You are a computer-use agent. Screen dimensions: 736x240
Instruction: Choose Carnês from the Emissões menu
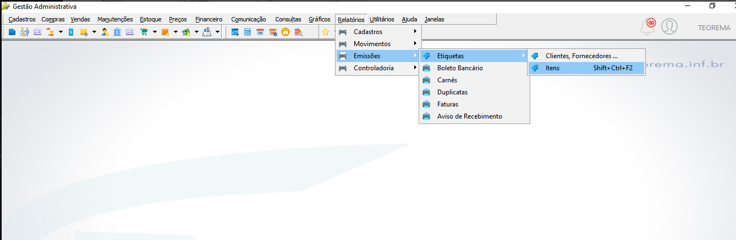[x=474, y=80]
